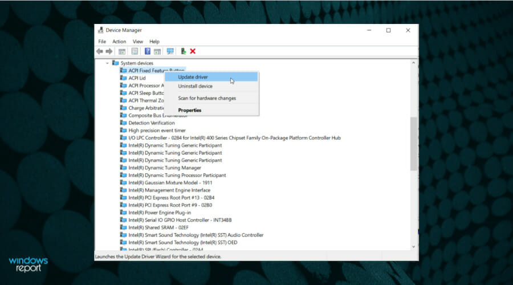Select the High precision event timer device

(157, 130)
